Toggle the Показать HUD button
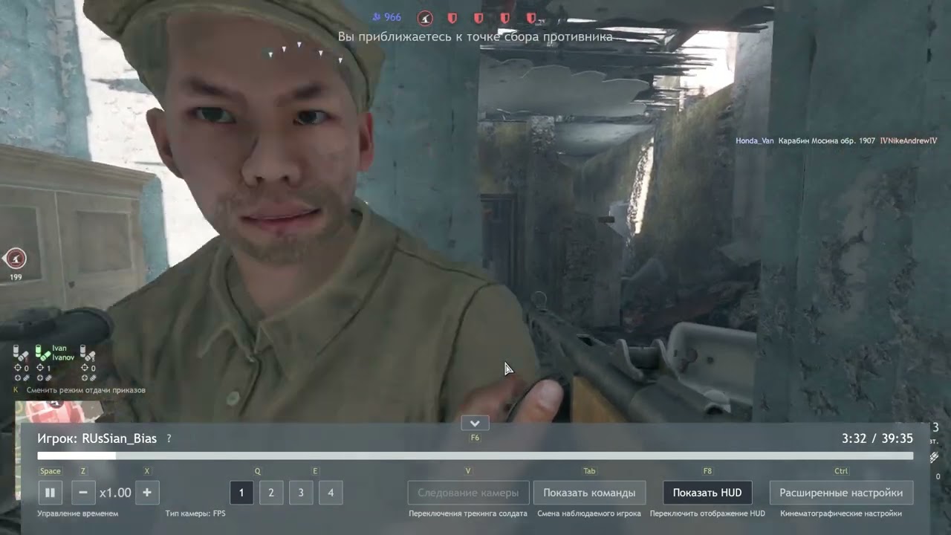 click(x=707, y=493)
